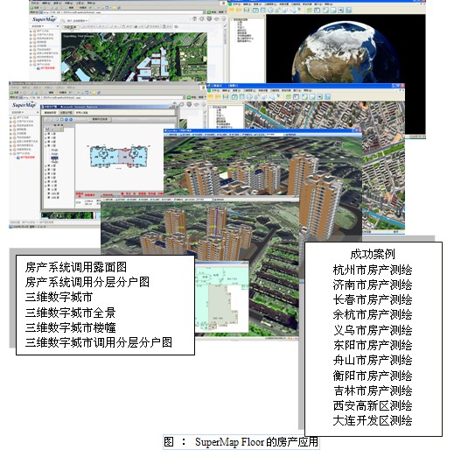
Task: Click the address bar in the floor plan browser
Action: (102, 98)
